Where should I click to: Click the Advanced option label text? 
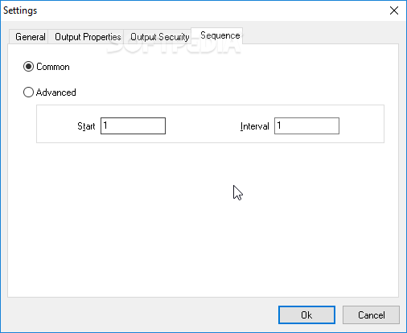point(56,92)
